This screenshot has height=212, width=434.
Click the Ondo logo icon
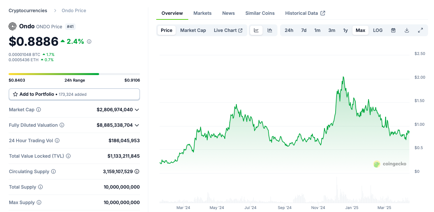click(x=13, y=26)
